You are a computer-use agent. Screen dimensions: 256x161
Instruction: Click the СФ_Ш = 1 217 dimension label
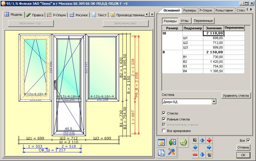52,150
